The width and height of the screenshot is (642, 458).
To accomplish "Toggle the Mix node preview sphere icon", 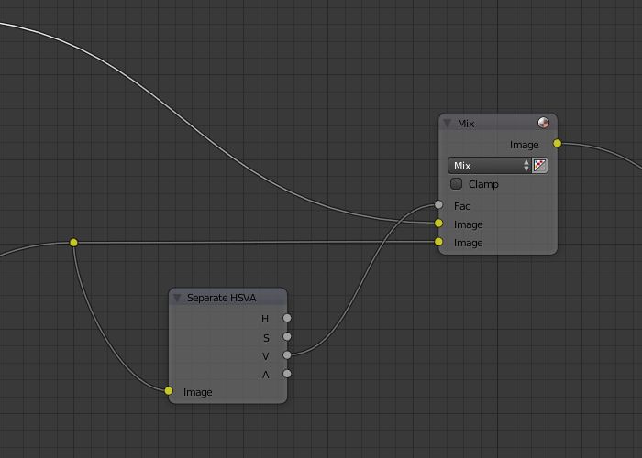I will [x=543, y=123].
